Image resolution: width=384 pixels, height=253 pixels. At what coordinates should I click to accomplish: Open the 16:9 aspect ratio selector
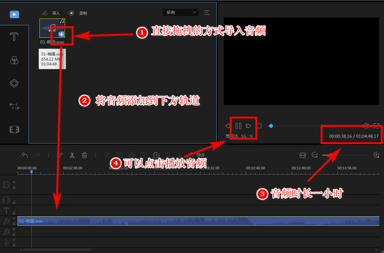(x=246, y=136)
